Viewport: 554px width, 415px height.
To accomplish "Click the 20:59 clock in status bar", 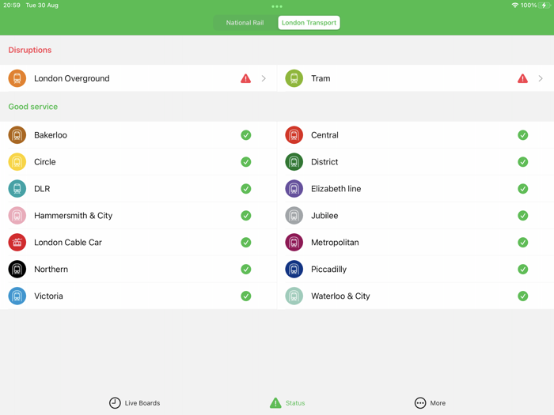I will tap(12, 6).
